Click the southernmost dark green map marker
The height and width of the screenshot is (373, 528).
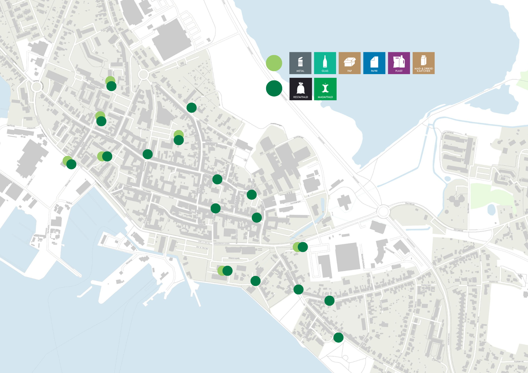point(338,337)
